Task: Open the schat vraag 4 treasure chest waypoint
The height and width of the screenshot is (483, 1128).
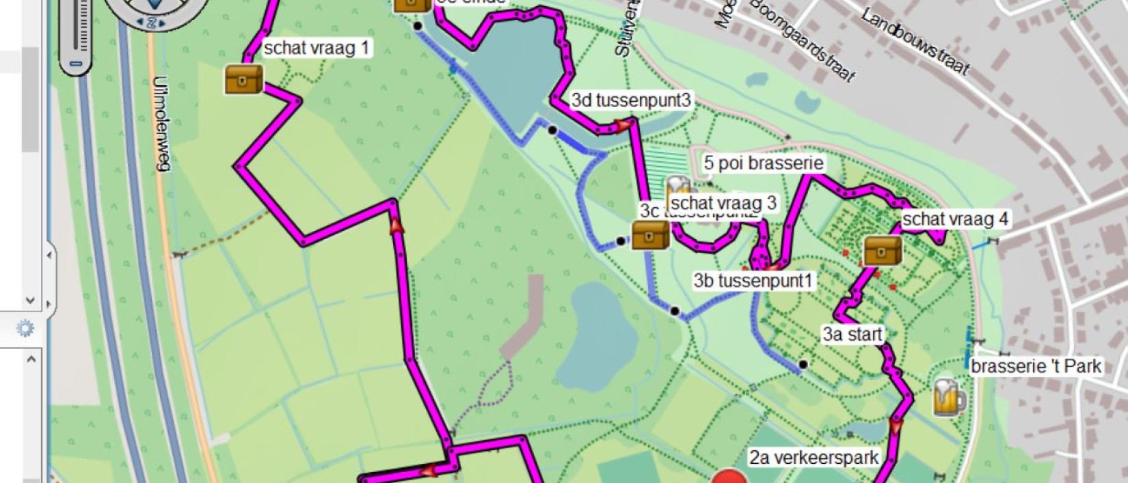Action: point(883,250)
